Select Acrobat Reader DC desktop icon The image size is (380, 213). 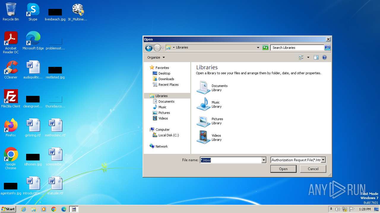click(11, 43)
